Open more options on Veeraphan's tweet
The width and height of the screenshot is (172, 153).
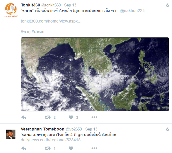pyautogui.click(x=94, y=148)
